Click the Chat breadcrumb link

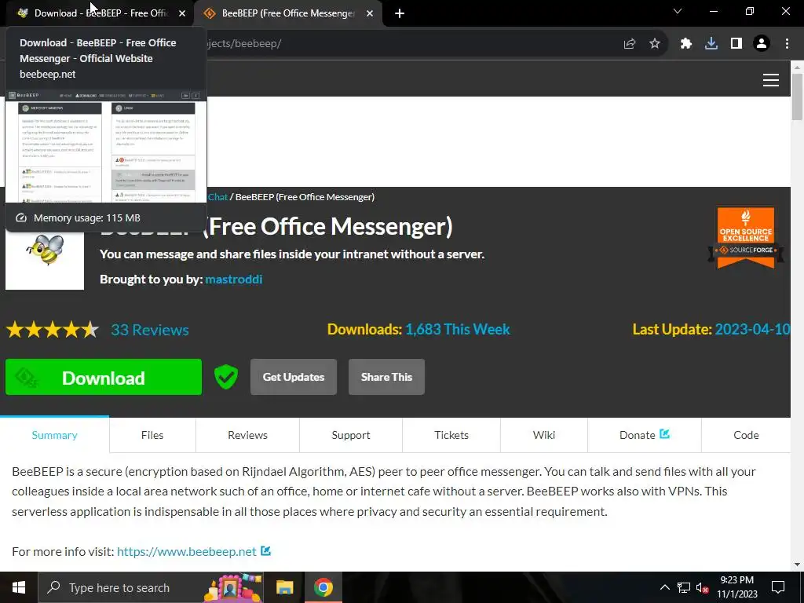tap(217, 197)
